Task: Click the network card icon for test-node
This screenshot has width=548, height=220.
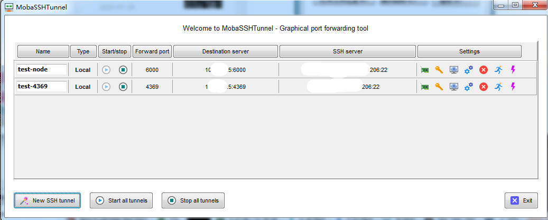Action: 425,70
